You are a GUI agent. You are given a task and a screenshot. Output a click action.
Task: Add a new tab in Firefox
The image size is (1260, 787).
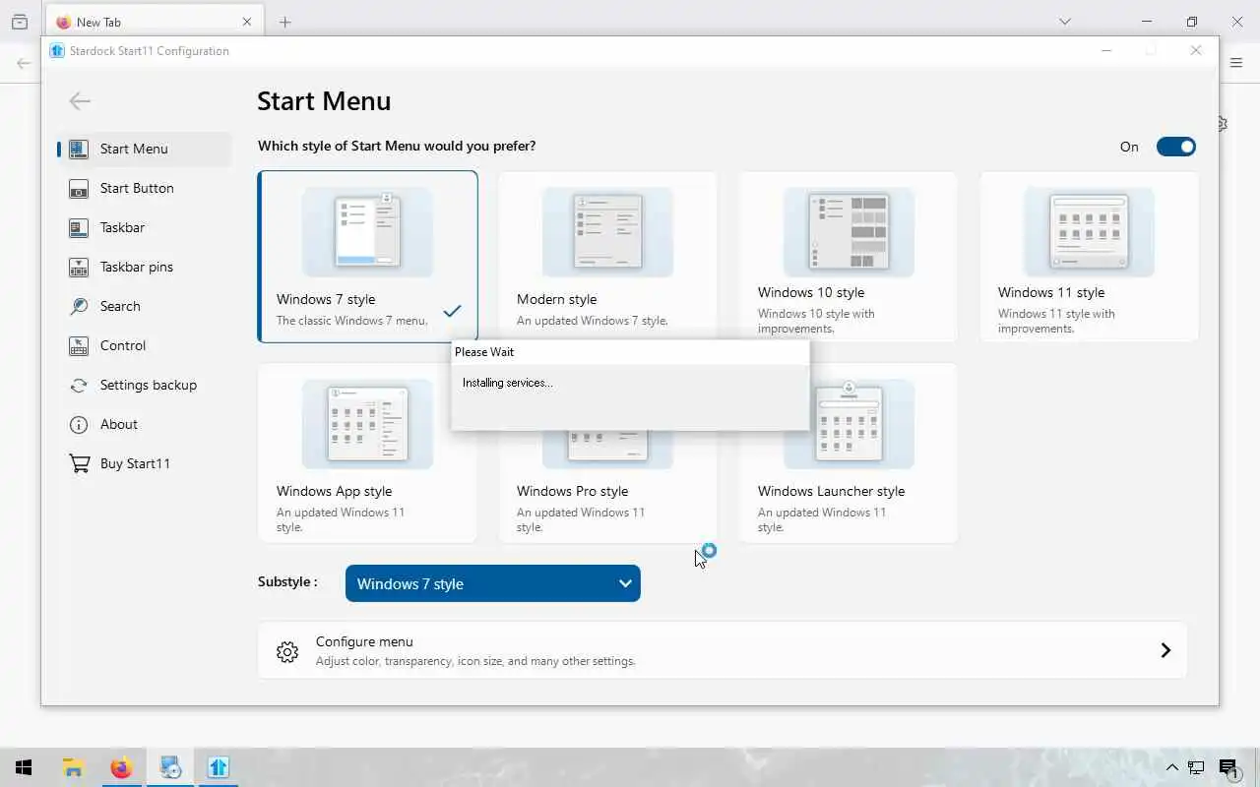pos(284,22)
